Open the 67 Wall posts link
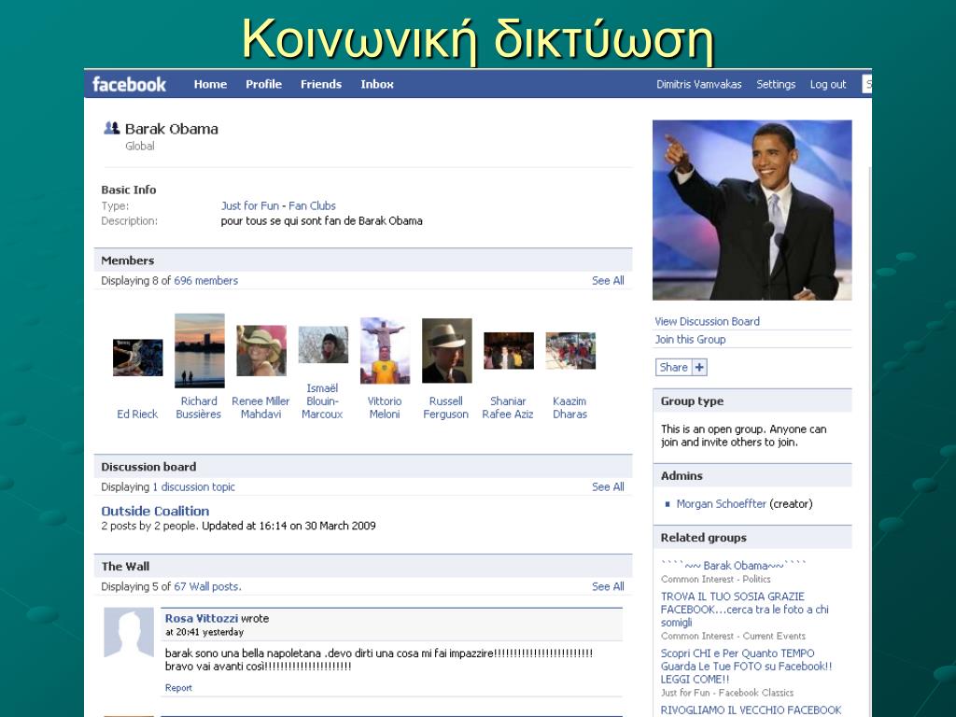This screenshot has height=717, width=956. point(207,586)
